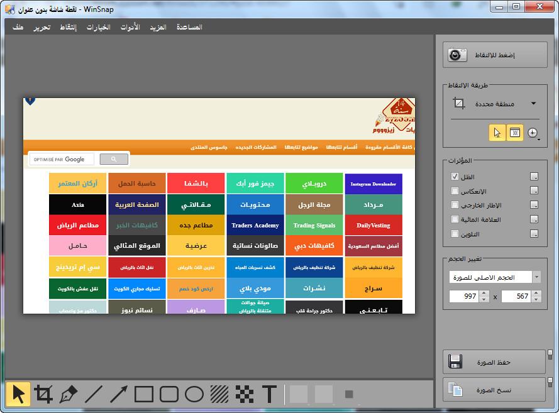Open settings button for التلوين effect
Image resolution: width=559 pixels, height=413 pixels.
[534, 234]
